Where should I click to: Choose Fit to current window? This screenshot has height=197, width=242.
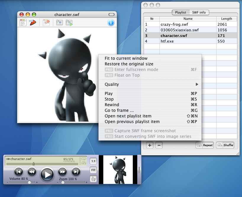point(150,58)
